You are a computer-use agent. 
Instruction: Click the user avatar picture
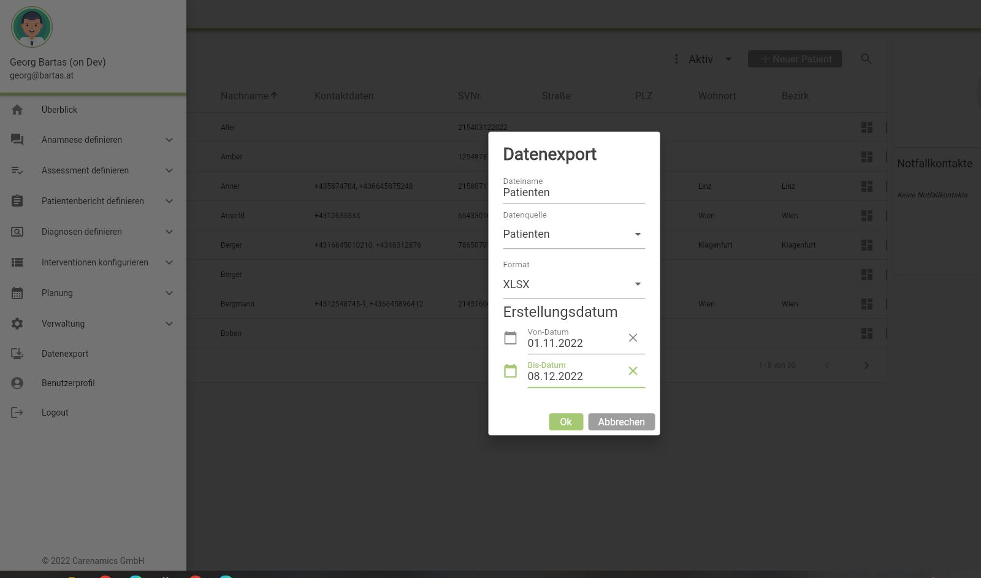(32, 27)
